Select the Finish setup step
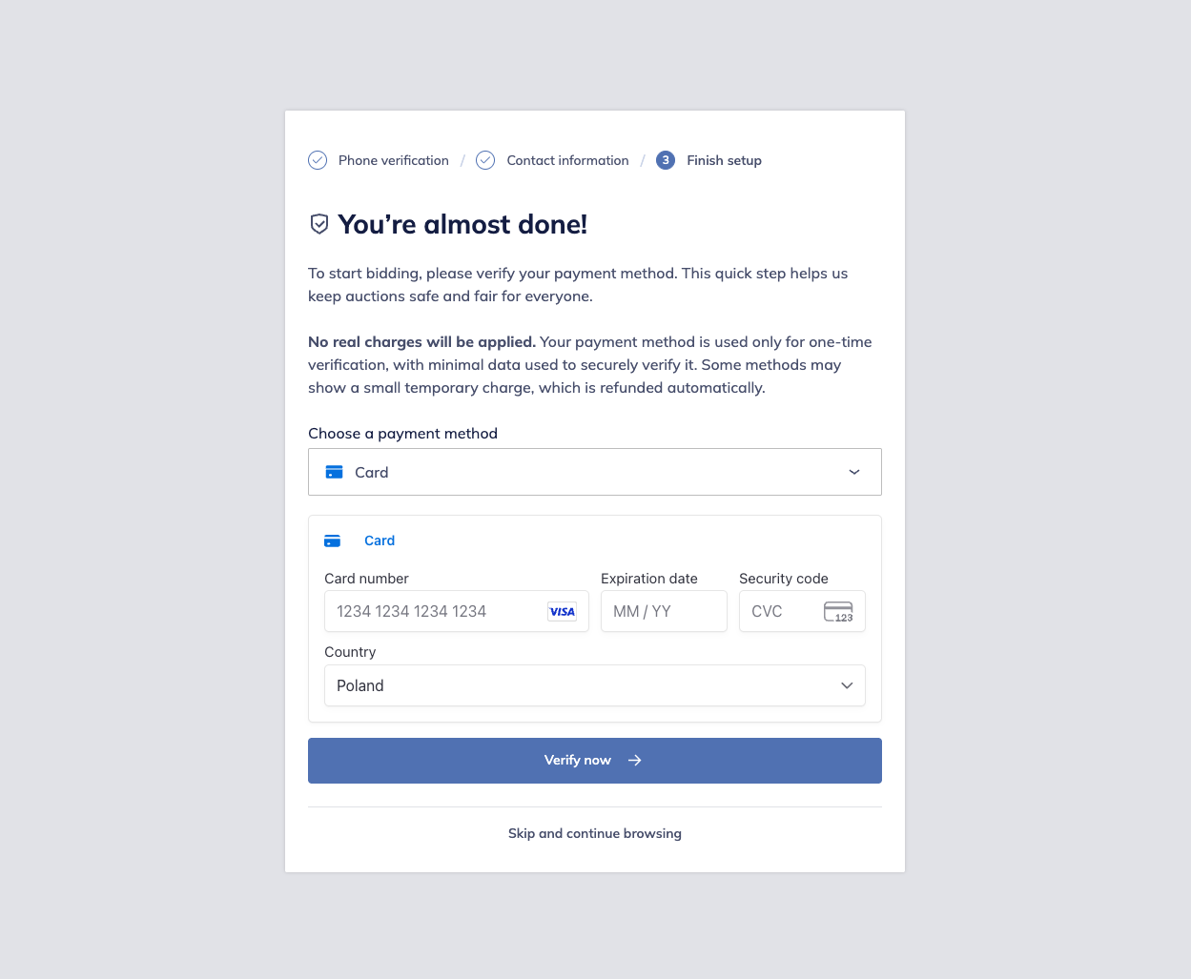 click(724, 160)
